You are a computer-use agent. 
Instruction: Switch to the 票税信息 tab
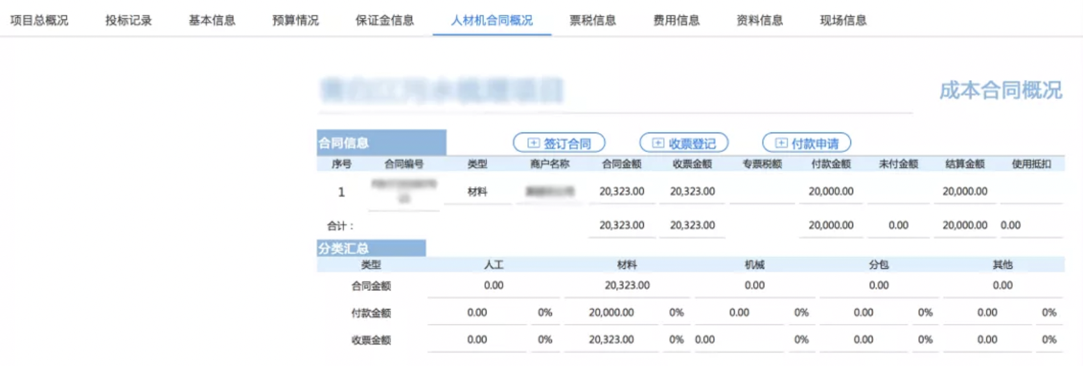(x=593, y=20)
